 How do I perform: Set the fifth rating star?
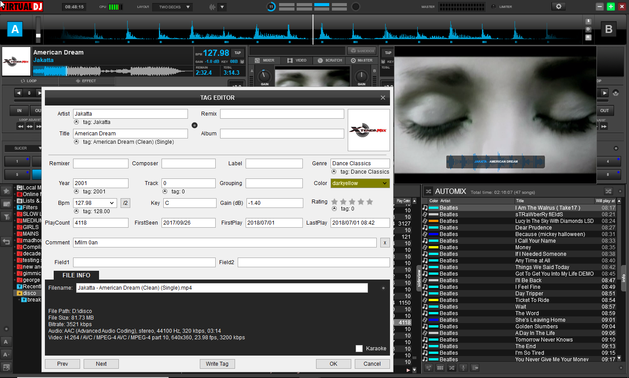[x=370, y=202]
